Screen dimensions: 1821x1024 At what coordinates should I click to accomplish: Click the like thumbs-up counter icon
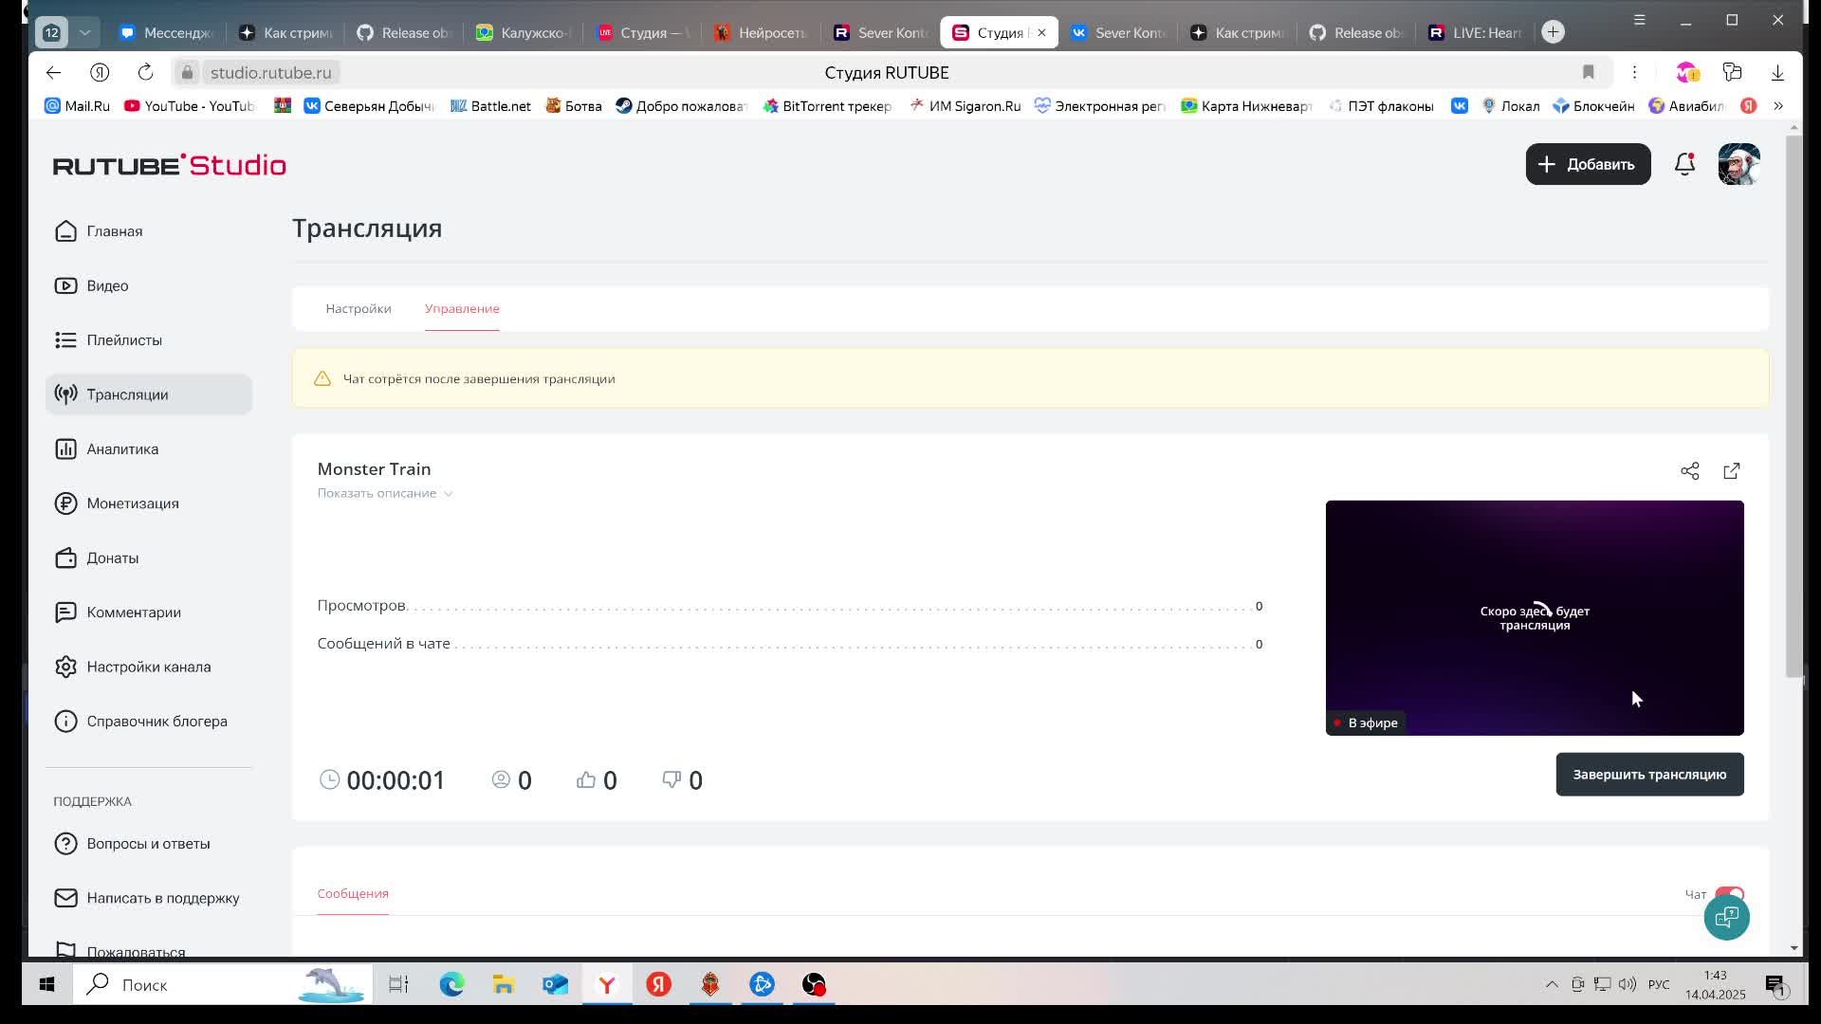(x=586, y=779)
